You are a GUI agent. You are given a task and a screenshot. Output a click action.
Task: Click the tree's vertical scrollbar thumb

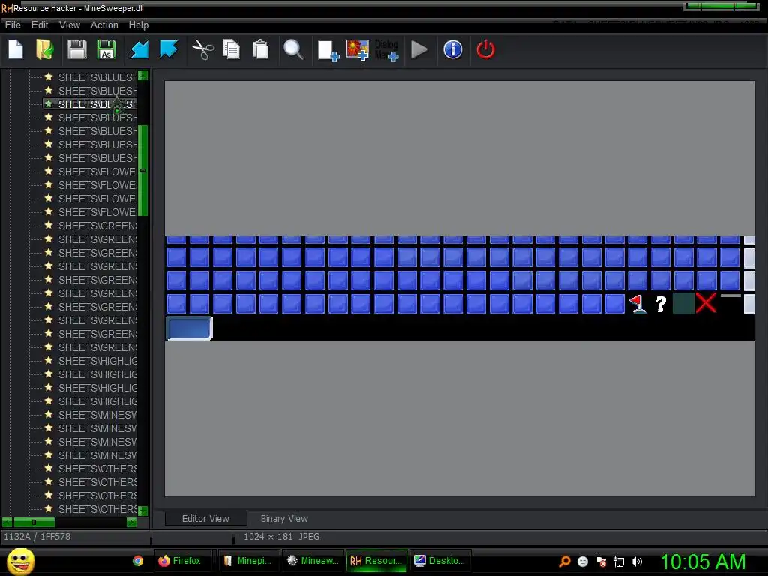click(x=143, y=170)
